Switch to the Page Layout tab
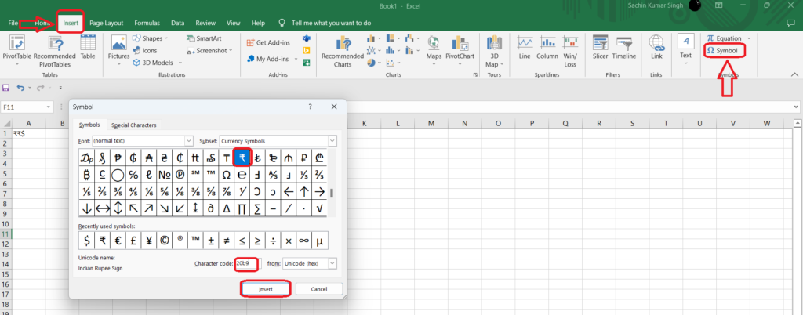Image resolution: width=803 pixels, height=315 pixels. [107, 23]
